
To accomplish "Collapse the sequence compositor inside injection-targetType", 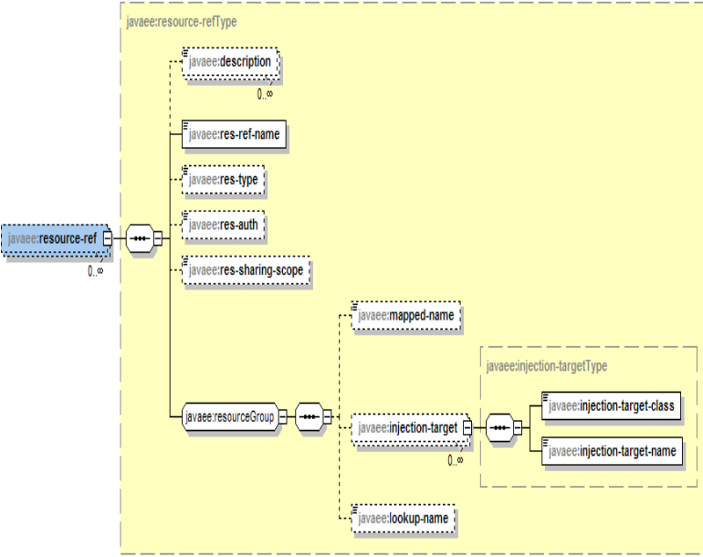I will [x=518, y=428].
